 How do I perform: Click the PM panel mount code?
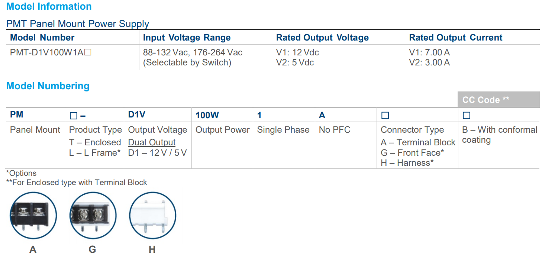tap(17, 115)
